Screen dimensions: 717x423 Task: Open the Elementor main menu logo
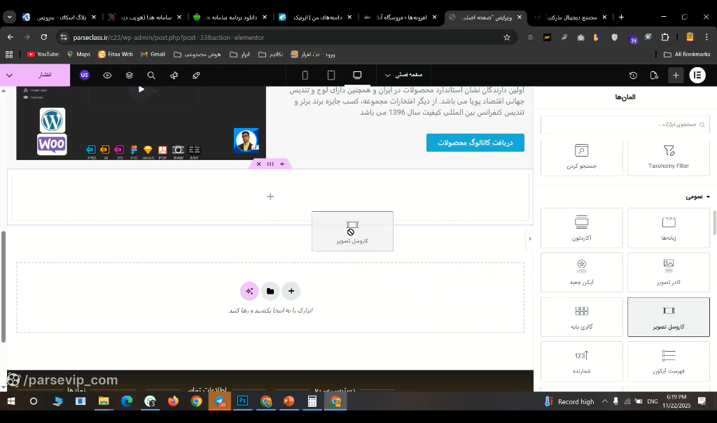click(x=697, y=76)
